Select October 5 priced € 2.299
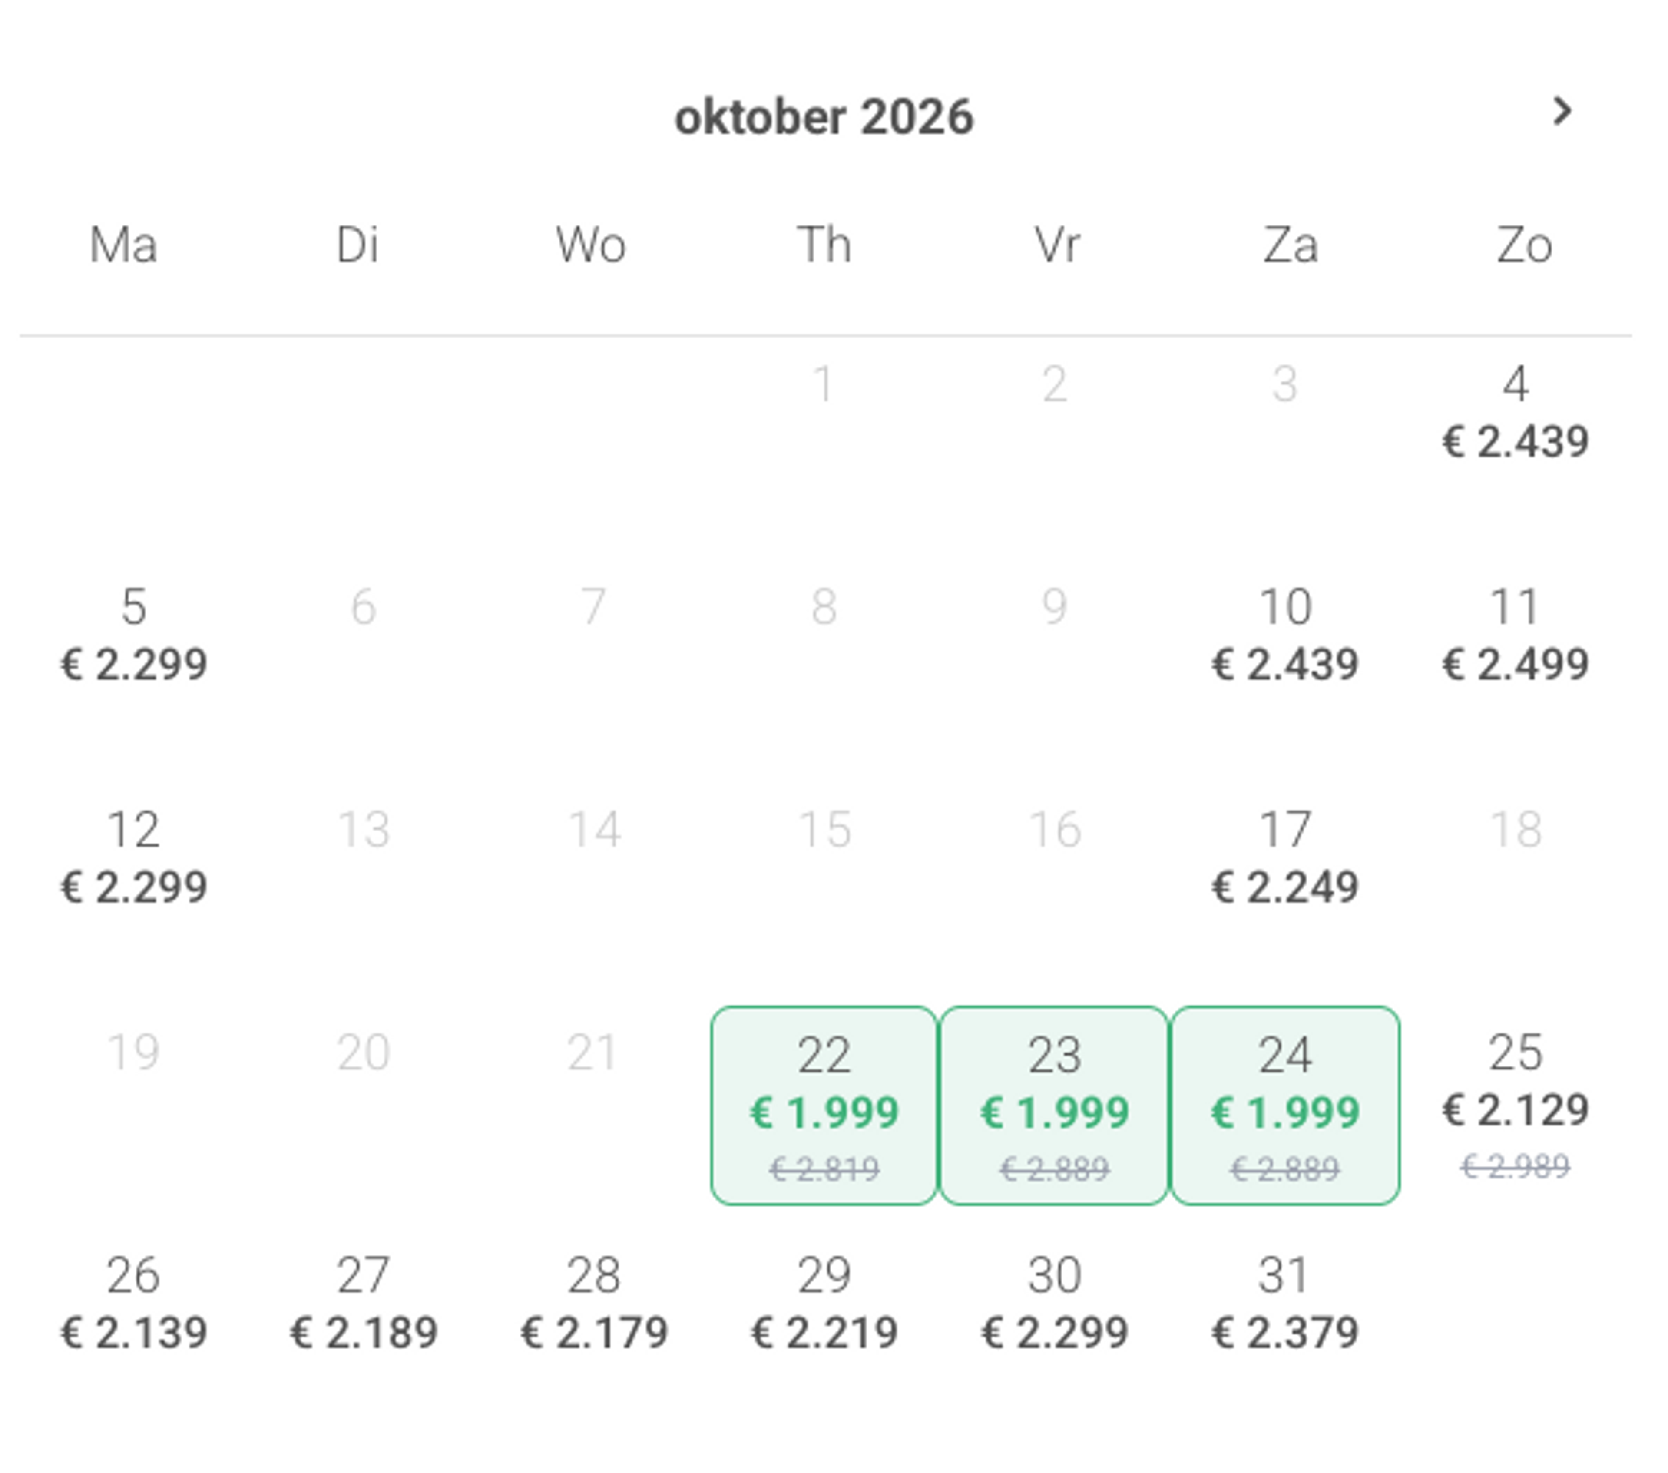1668x1473 pixels. (x=134, y=635)
